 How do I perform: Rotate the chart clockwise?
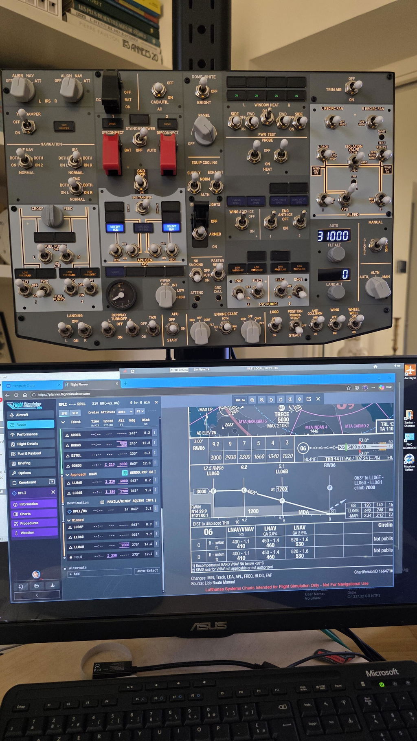[x=281, y=399]
